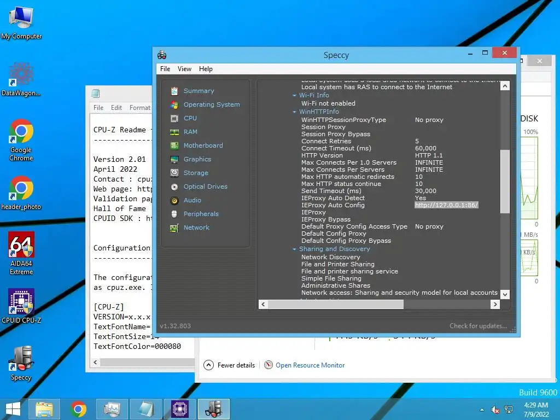Switch to Notepad taskbar icon
The image size is (560, 420).
(145, 409)
